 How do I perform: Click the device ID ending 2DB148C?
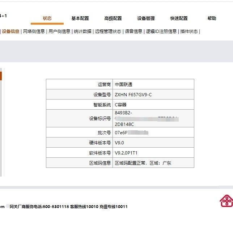pos(124,124)
